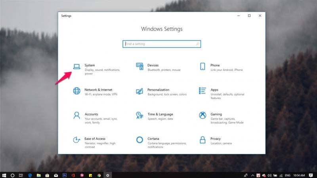Click the Windows Start button

point(4,175)
